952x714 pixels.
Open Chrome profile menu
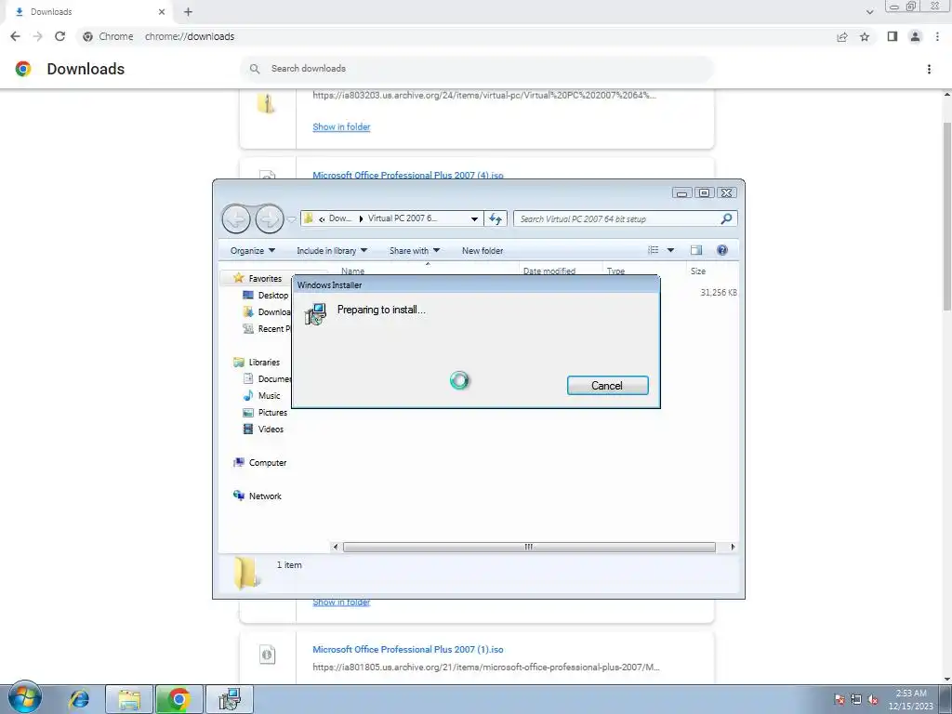click(915, 36)
